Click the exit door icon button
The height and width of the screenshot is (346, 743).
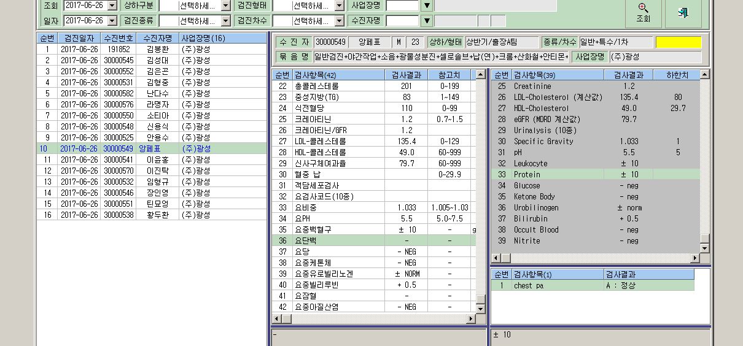point(682,13)
